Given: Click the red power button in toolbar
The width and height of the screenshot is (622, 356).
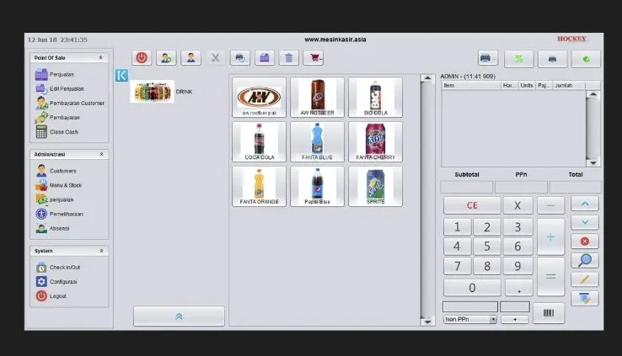Looking at the screenshot, I should pos(142,58).
